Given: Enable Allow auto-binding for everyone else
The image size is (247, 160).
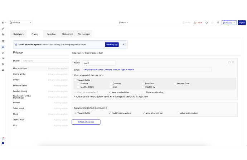Looking at the screenshot, I should pyautogui.click(x=178, y=113).
